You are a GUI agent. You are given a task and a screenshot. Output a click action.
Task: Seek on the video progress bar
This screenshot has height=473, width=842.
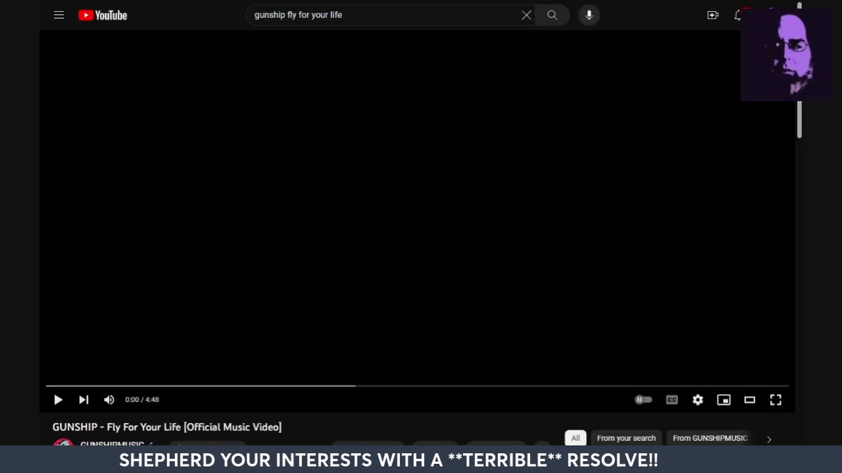[417, 386]
